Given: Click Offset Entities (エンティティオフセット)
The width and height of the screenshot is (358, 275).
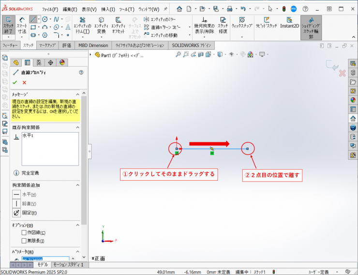Looking at the screenshot, I should tap(118, 25).
